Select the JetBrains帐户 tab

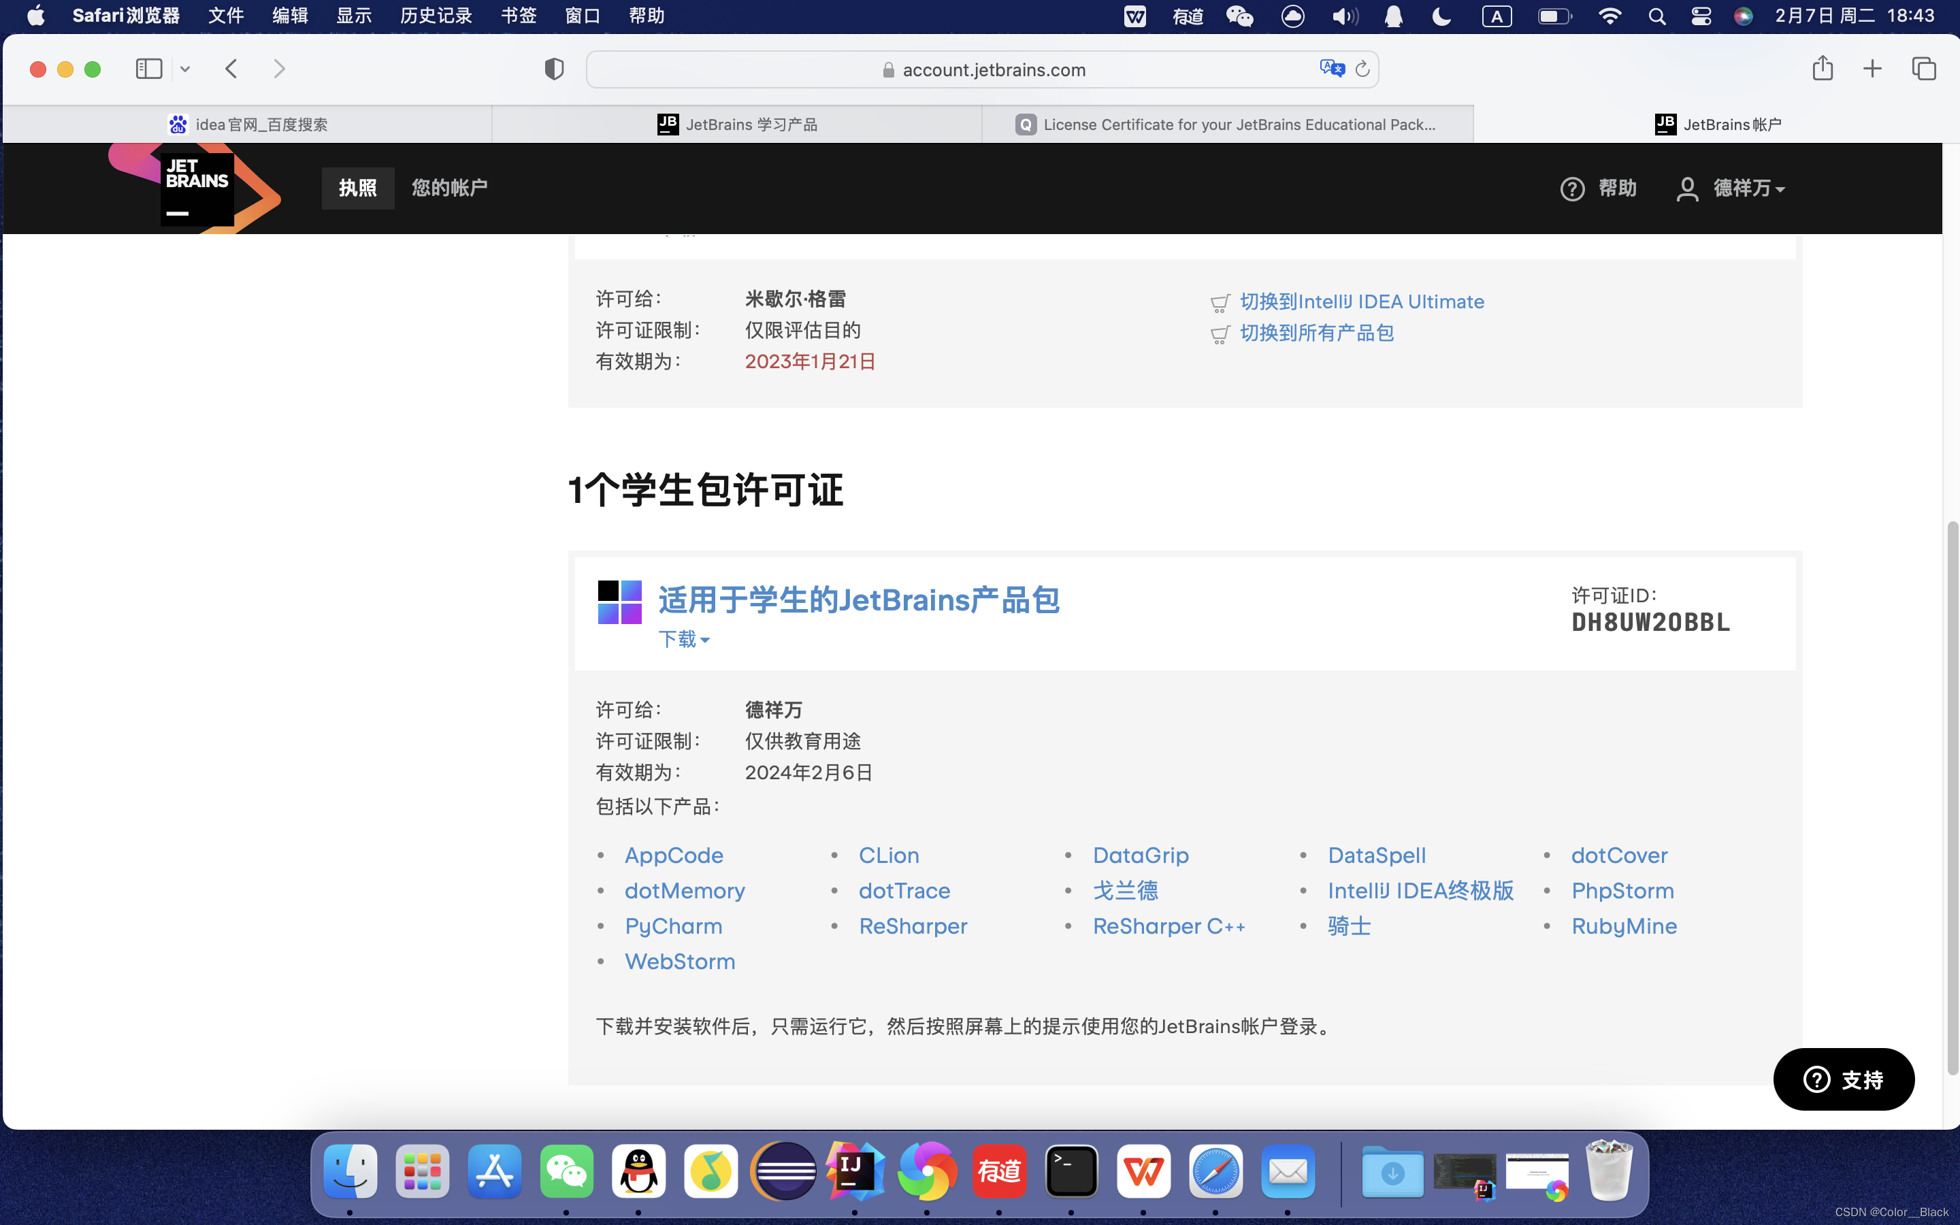(1717, 124)
